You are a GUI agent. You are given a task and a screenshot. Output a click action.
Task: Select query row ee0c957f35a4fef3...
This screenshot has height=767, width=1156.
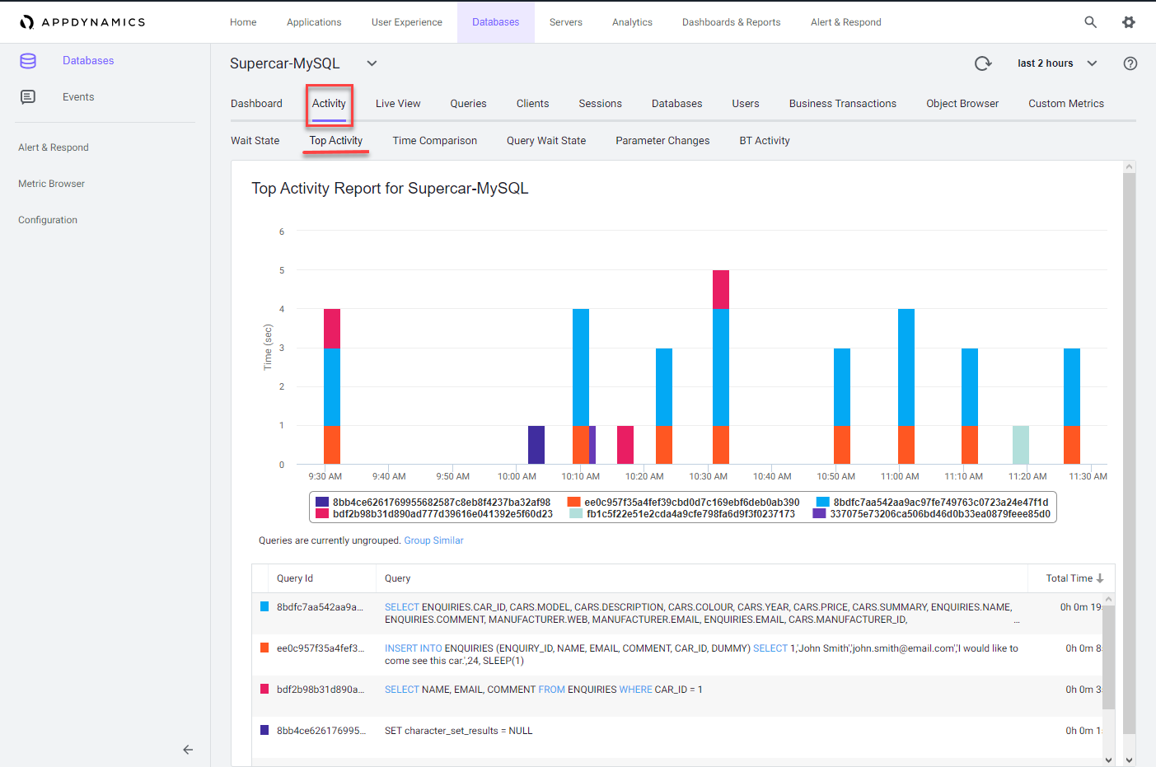(x=677, y=655)
